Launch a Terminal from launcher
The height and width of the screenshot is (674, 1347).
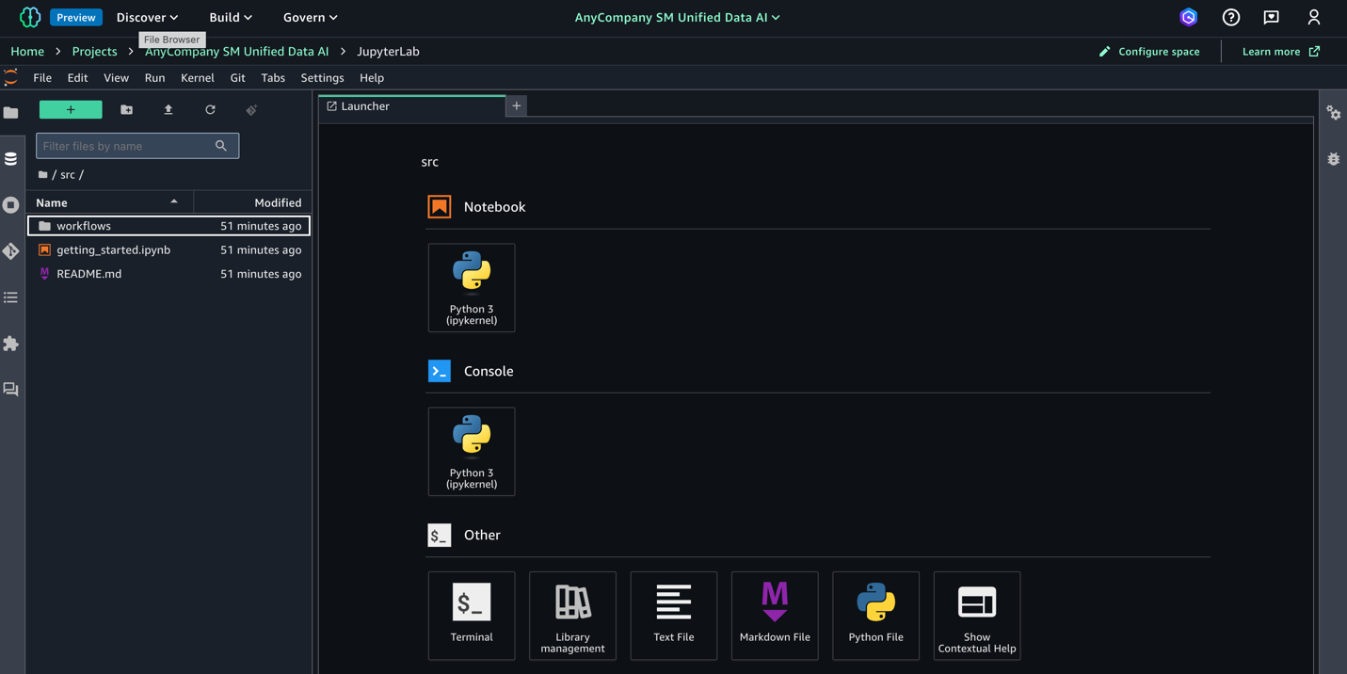(x=472, y=616)
